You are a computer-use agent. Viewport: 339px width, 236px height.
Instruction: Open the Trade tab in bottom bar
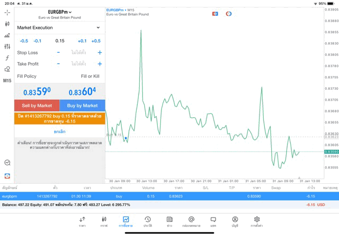pyautogui.click(x=126, y=221)
